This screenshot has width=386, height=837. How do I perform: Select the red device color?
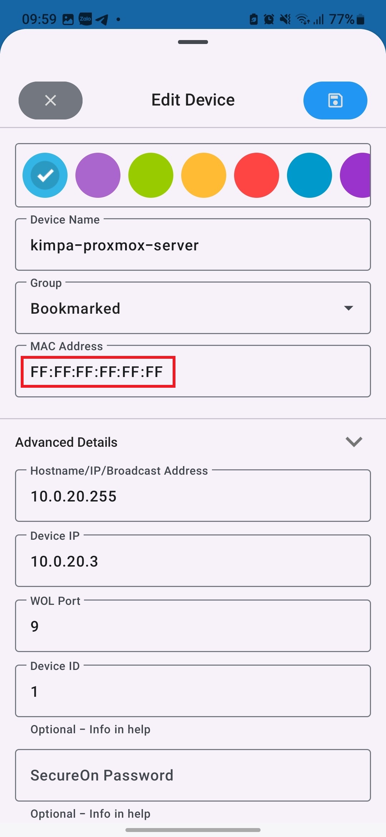coord(256,175)
